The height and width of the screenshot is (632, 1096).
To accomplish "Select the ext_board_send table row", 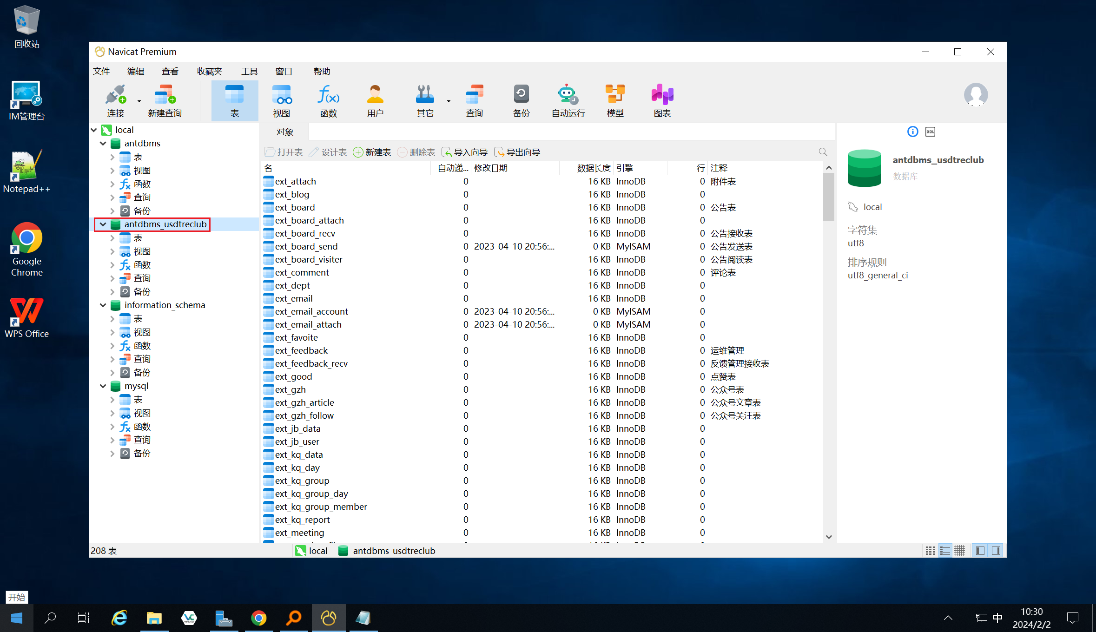I will coord(542,247).
